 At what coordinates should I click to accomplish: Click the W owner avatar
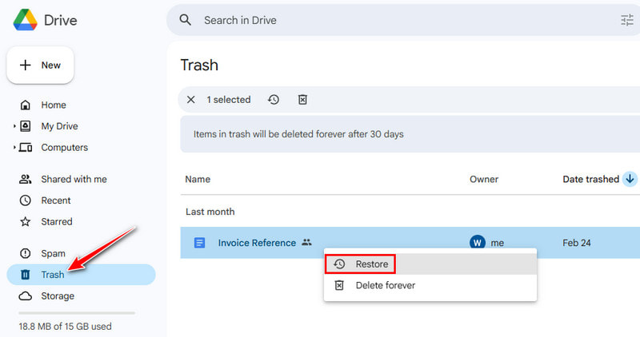pyautogui.click(x=478, y=243)
